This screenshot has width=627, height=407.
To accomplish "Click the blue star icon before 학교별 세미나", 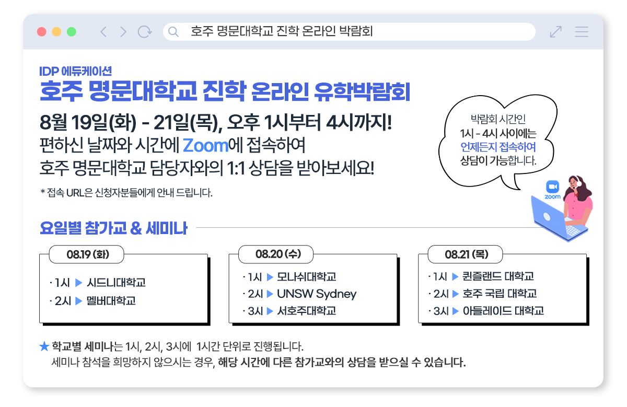I will tap(44, 346).
